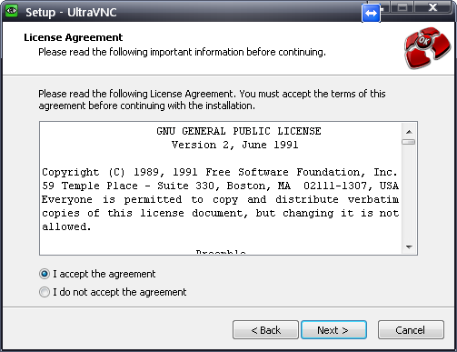
Task: Cancel the UltraVNC setup
Action: click(411, 330)
